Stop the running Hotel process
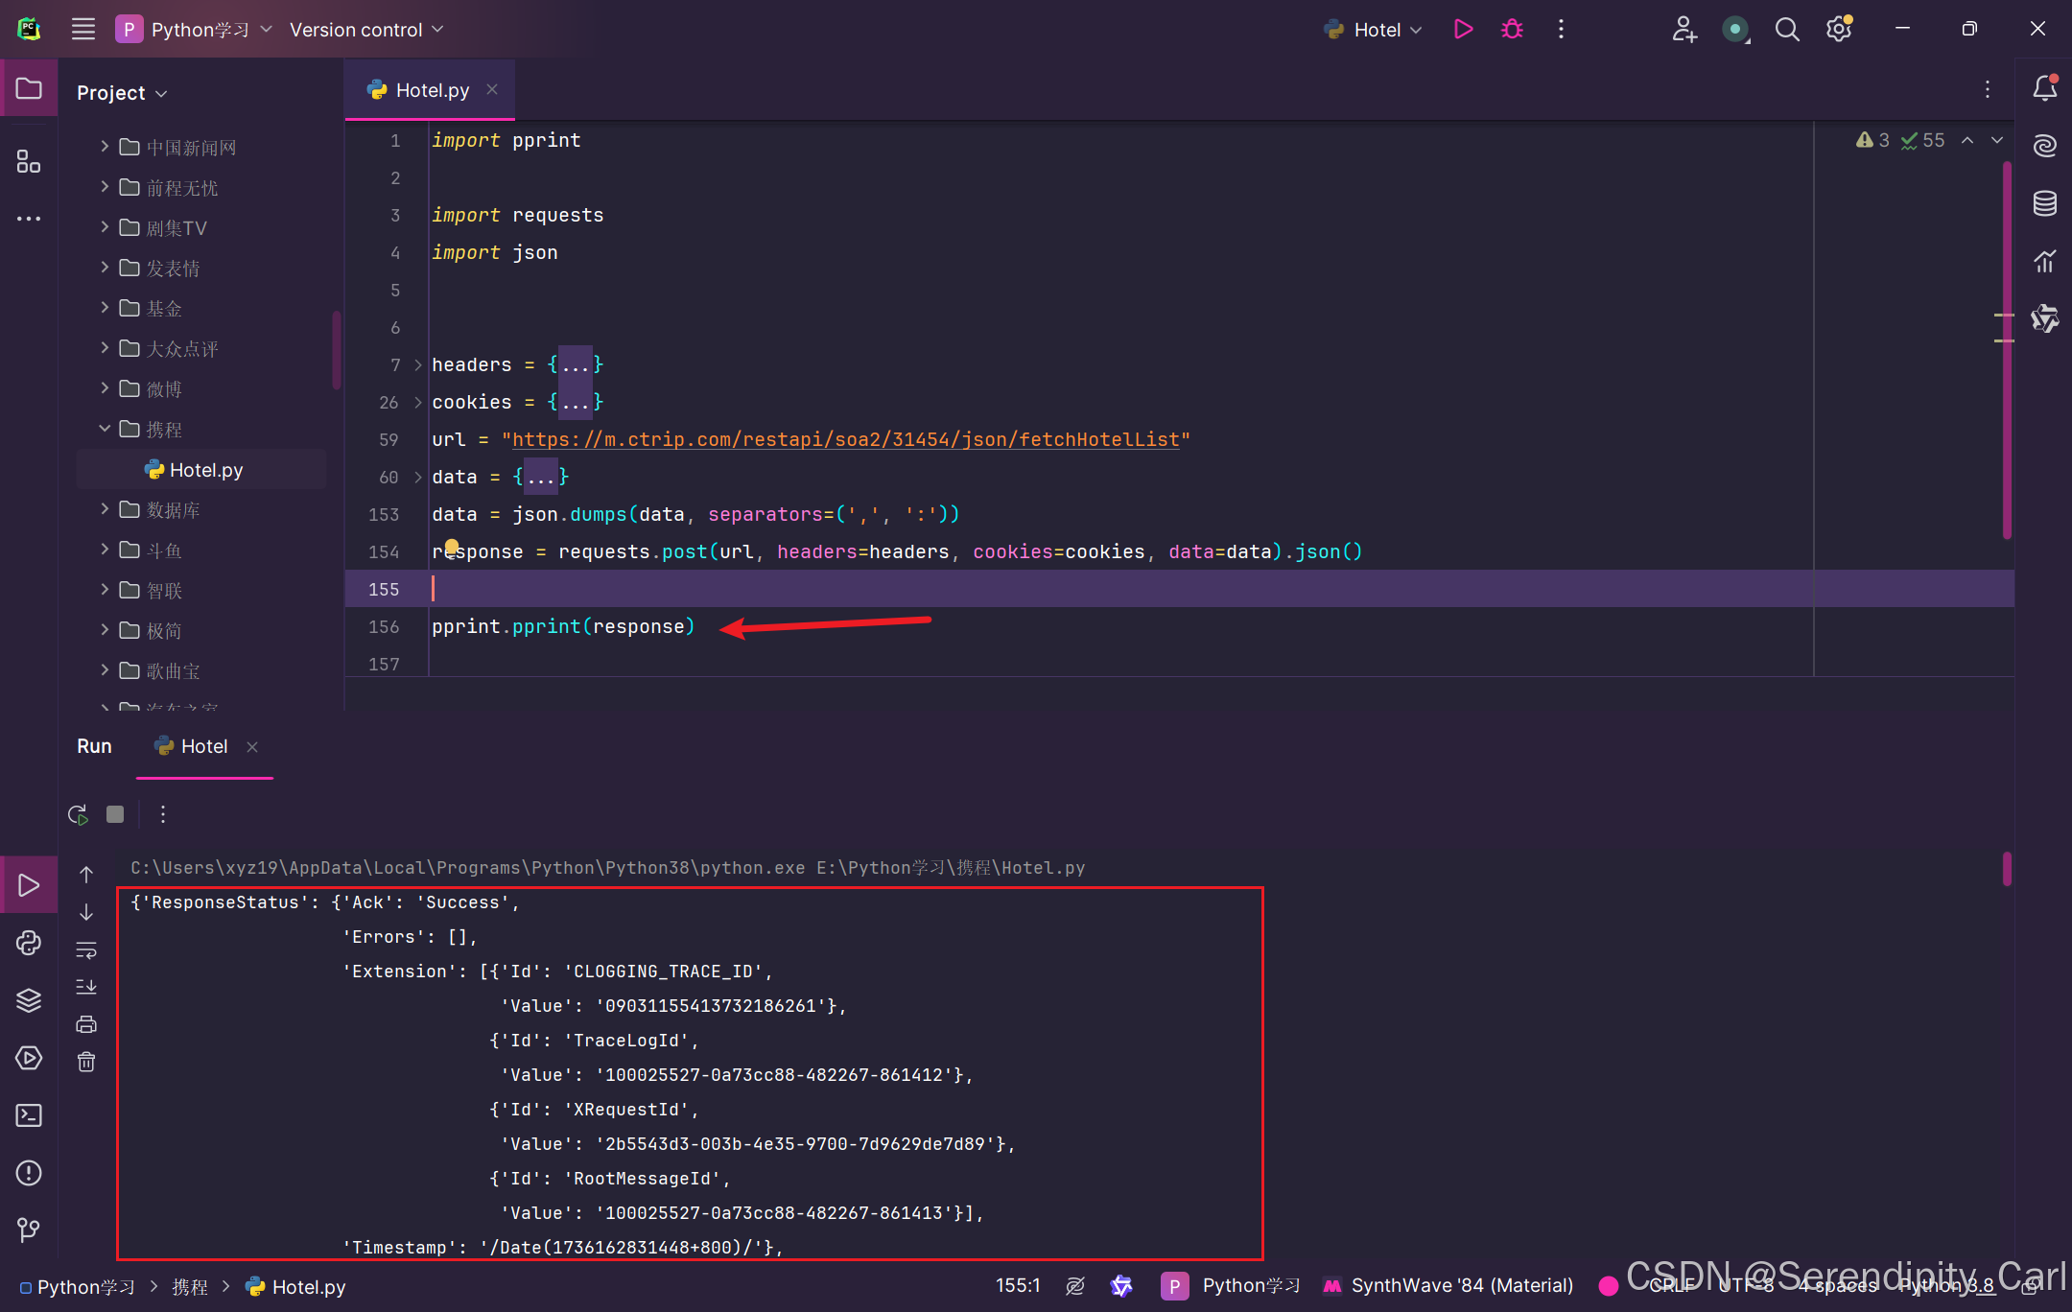2072x1312 pixels. point(115,814)
